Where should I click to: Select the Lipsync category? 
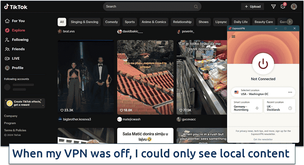221,22
